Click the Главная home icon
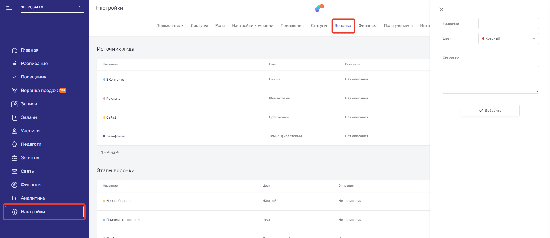This screenshot has height=238, width=550. click(x=14, y=50)
